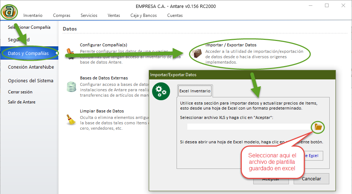
Task: Click the Importar / Exportar Datos briefcase icon
Action: [x=197, y=53]
